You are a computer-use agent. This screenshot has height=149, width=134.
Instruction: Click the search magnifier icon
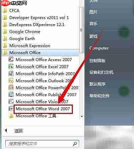click(x=75, y=144)
